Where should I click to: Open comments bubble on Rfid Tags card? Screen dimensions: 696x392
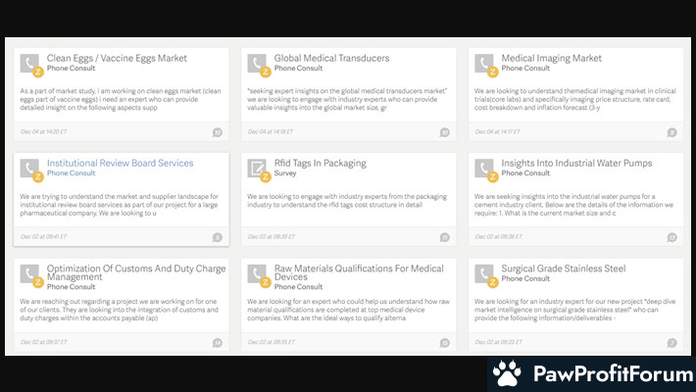pyautogui.click(x=444, y=237)
